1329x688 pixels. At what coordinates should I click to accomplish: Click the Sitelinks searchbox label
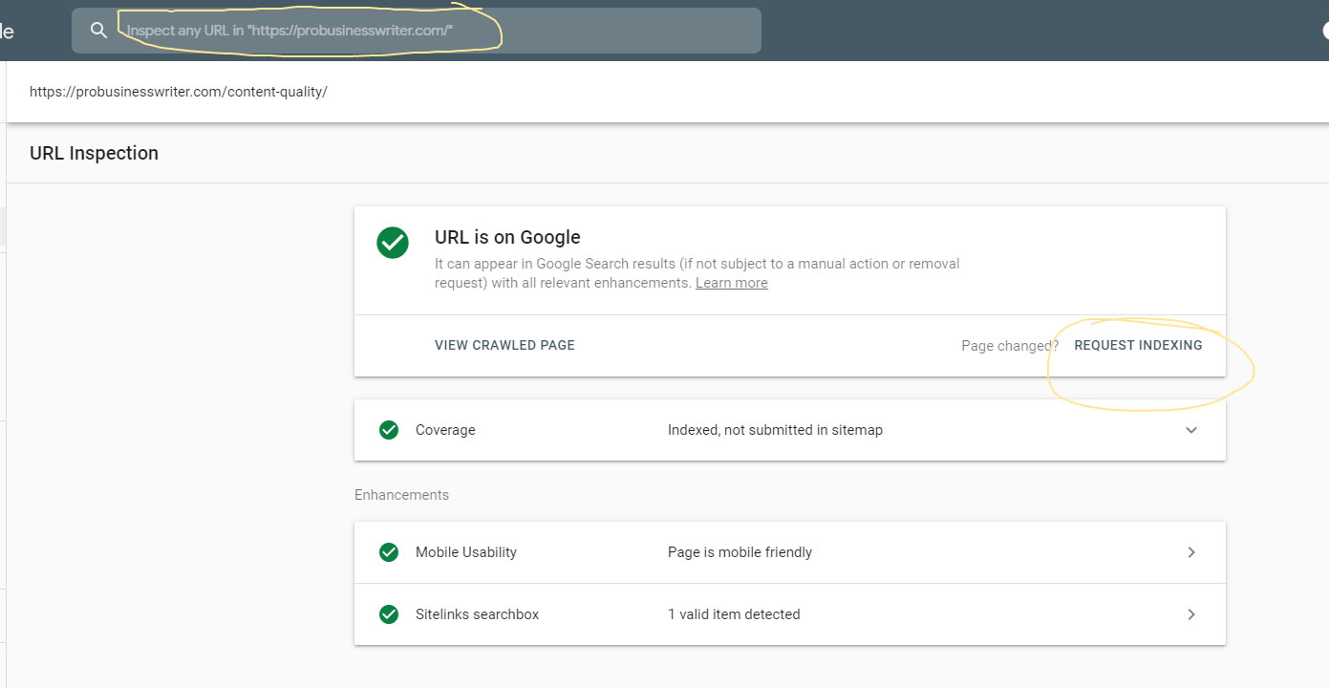(477, 614)
